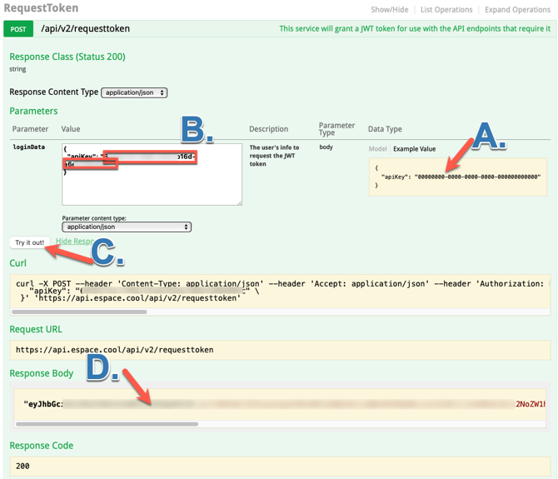Click the Curl command horizontal scrollbar

click(83, 312)
